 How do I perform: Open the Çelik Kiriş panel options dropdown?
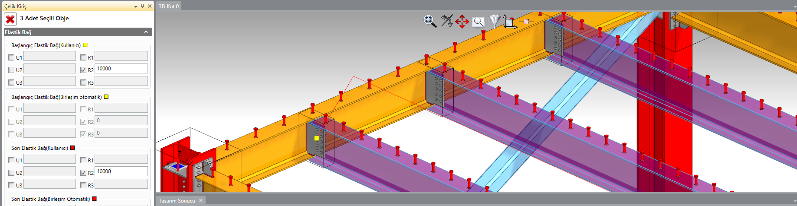[x=135, y=6]
